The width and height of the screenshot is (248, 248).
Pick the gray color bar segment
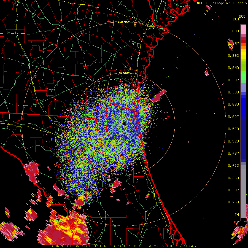[x=243, y=192]
